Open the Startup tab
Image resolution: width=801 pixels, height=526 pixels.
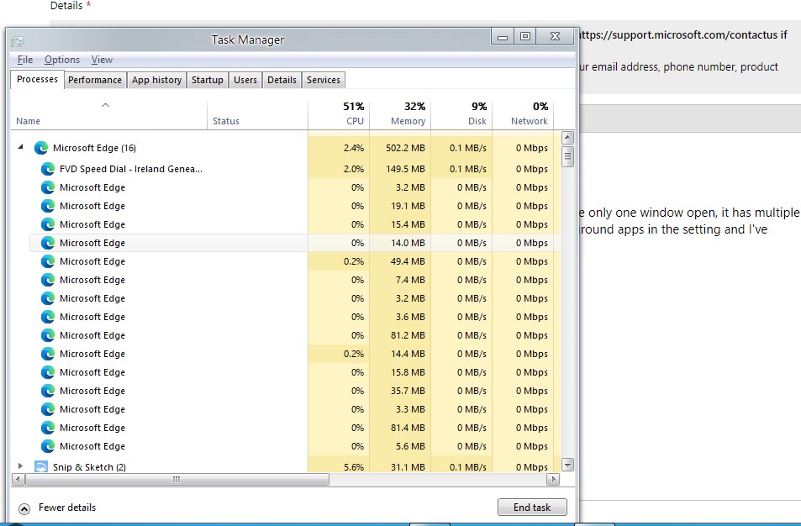coord(208,80)
